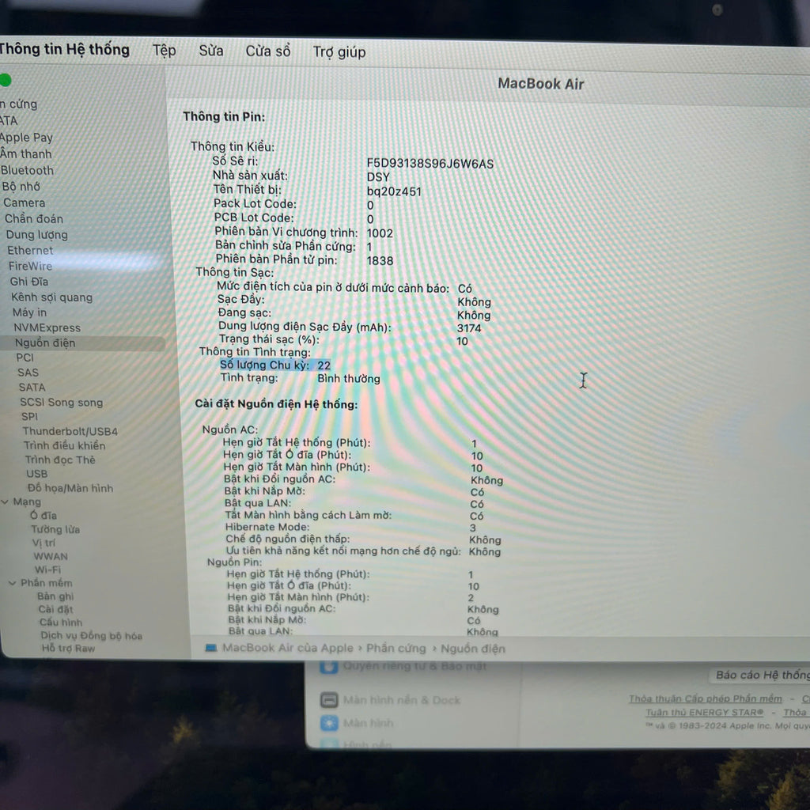Select WWAN under Mạng

pyautogui.click(x=51, y=556)
